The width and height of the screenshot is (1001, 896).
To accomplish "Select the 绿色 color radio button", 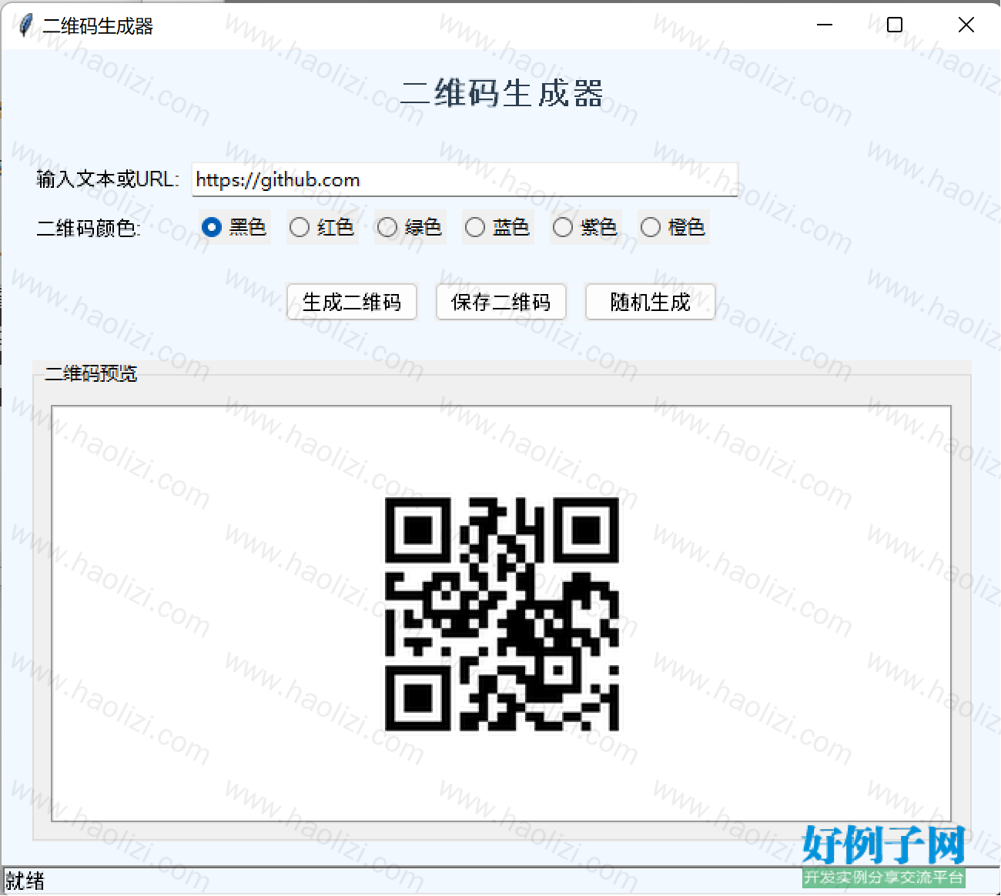I will [x=410, y=227].
